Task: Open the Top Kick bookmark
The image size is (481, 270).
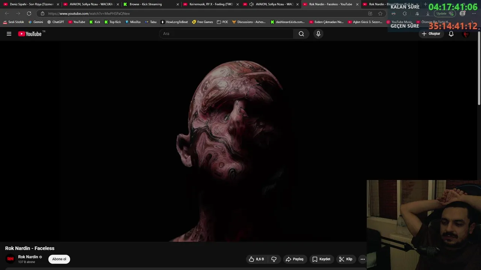Action: pos(112,22)
